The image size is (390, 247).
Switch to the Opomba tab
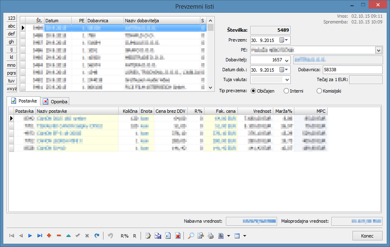[56, 101]
